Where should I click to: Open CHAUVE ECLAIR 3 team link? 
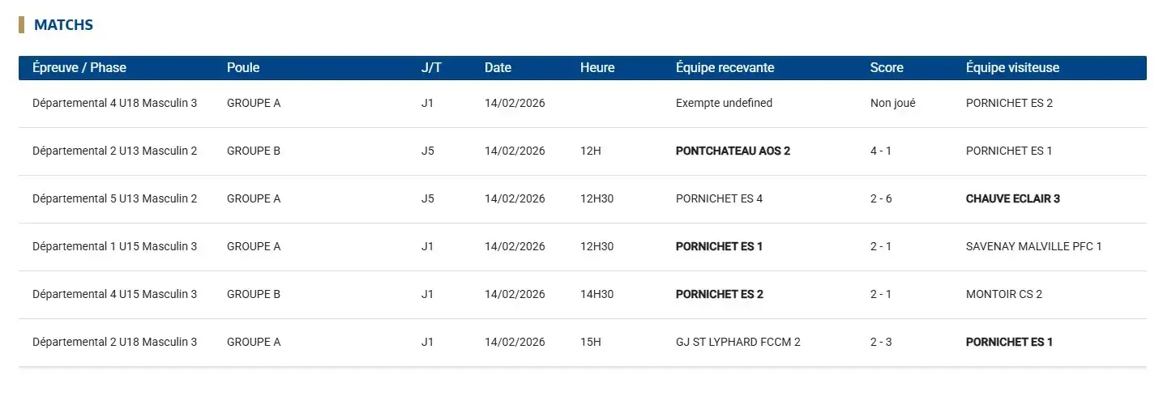tap(1012, 199)
